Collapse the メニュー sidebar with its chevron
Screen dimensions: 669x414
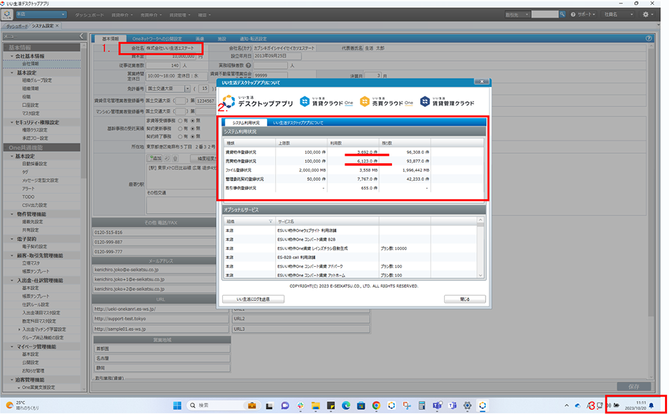point(82,37)
